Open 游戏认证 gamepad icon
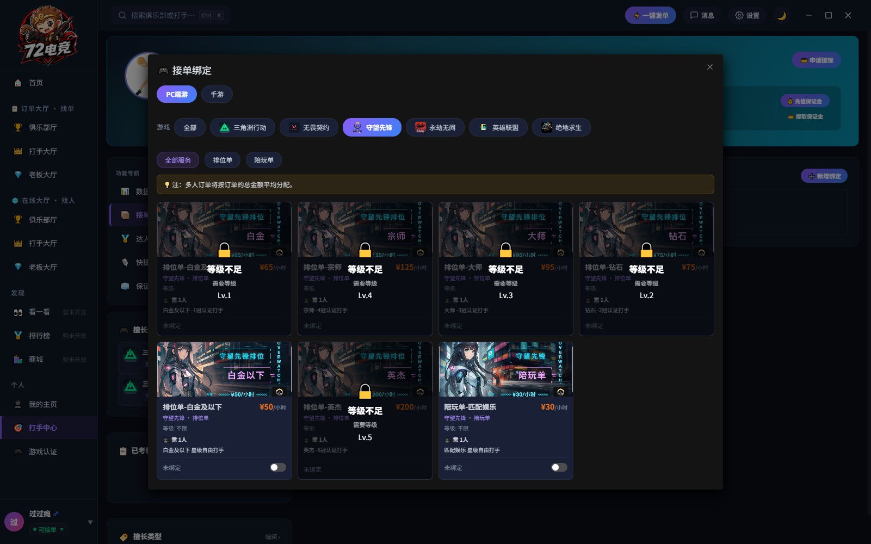The height and width of the screenshot is (544, 871). (18, 452)
